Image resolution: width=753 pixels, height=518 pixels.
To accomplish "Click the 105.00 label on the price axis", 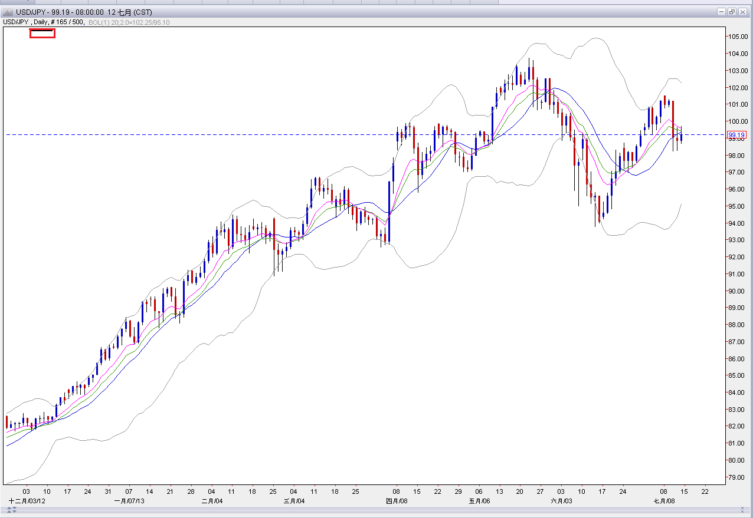I will pos(737,37).
